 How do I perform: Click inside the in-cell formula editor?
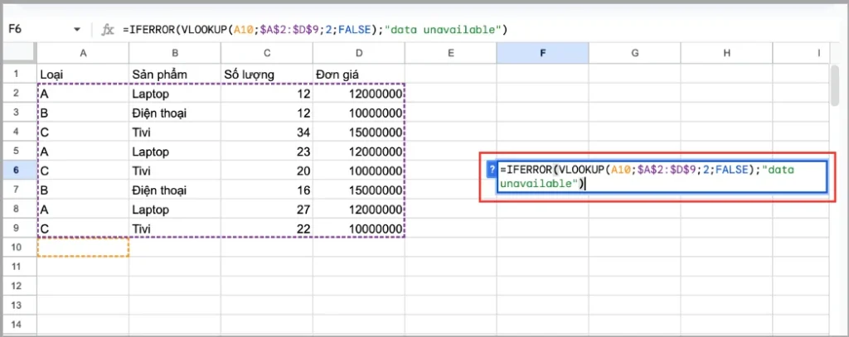662,176
